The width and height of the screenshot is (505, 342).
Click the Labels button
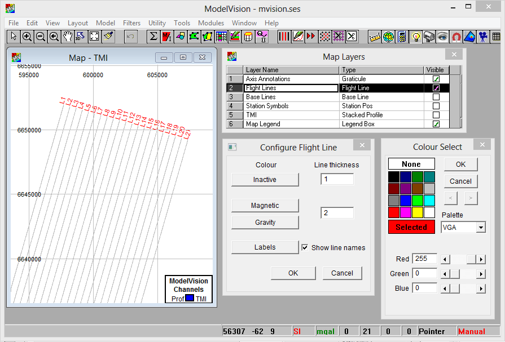265,247
